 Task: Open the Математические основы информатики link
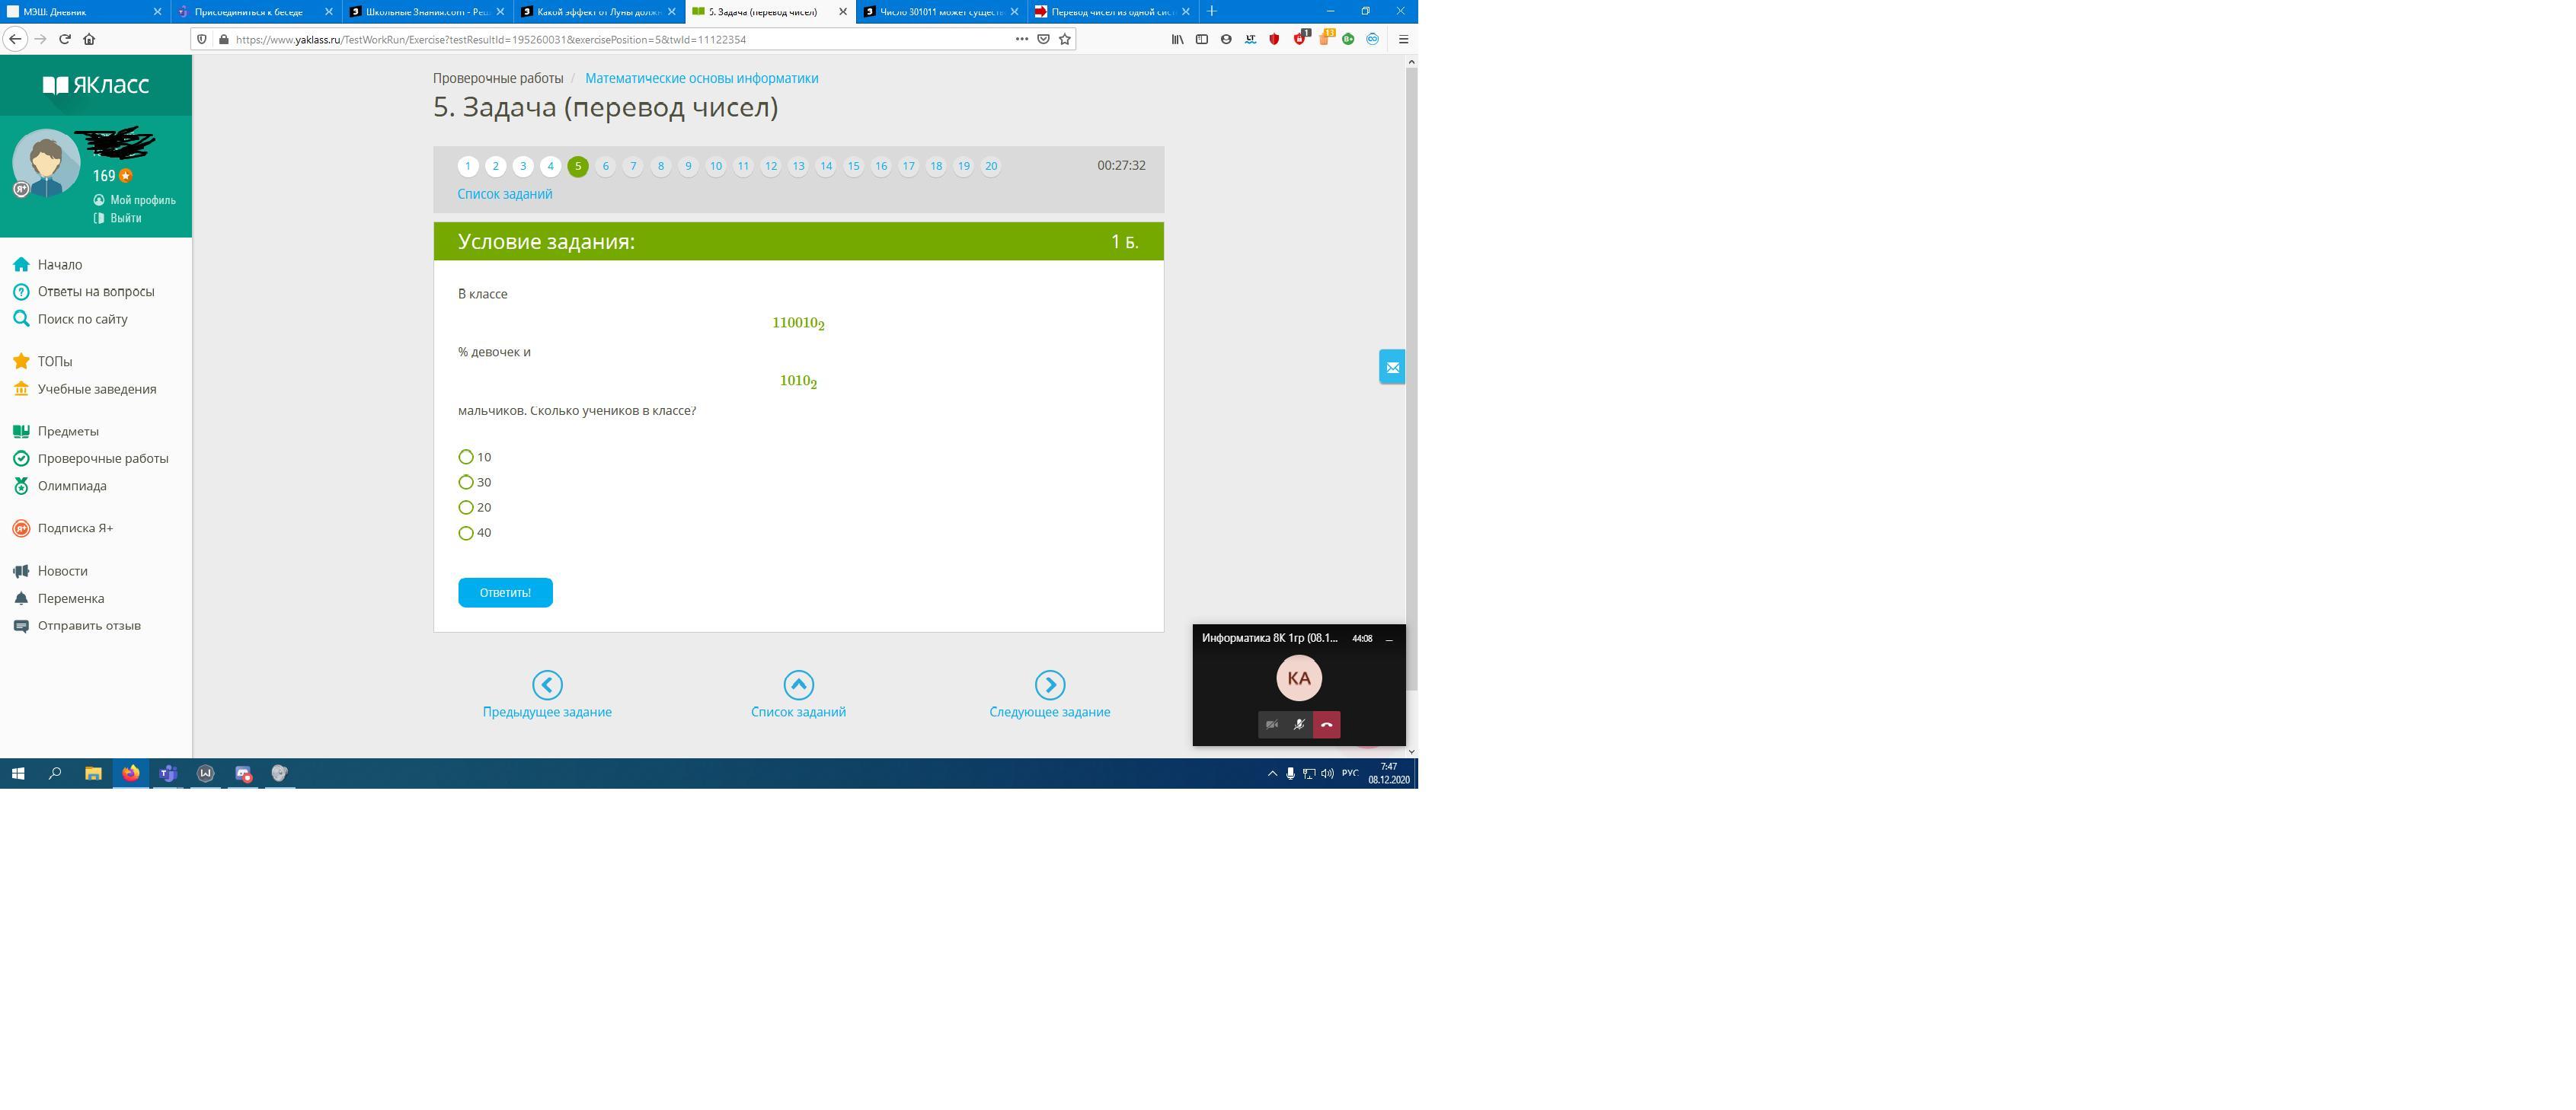701,78
